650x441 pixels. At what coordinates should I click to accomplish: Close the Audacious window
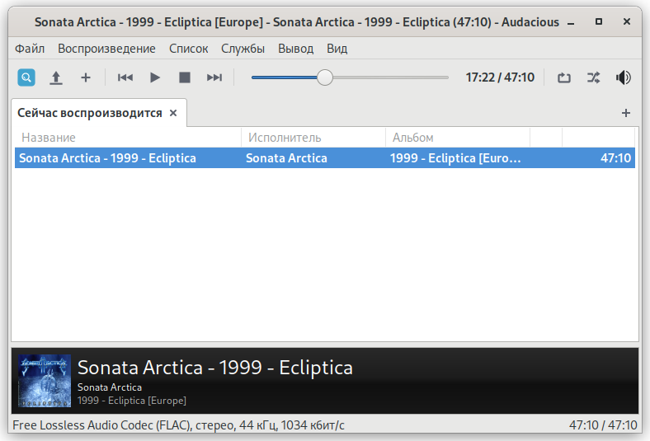[x=627, y=21]
